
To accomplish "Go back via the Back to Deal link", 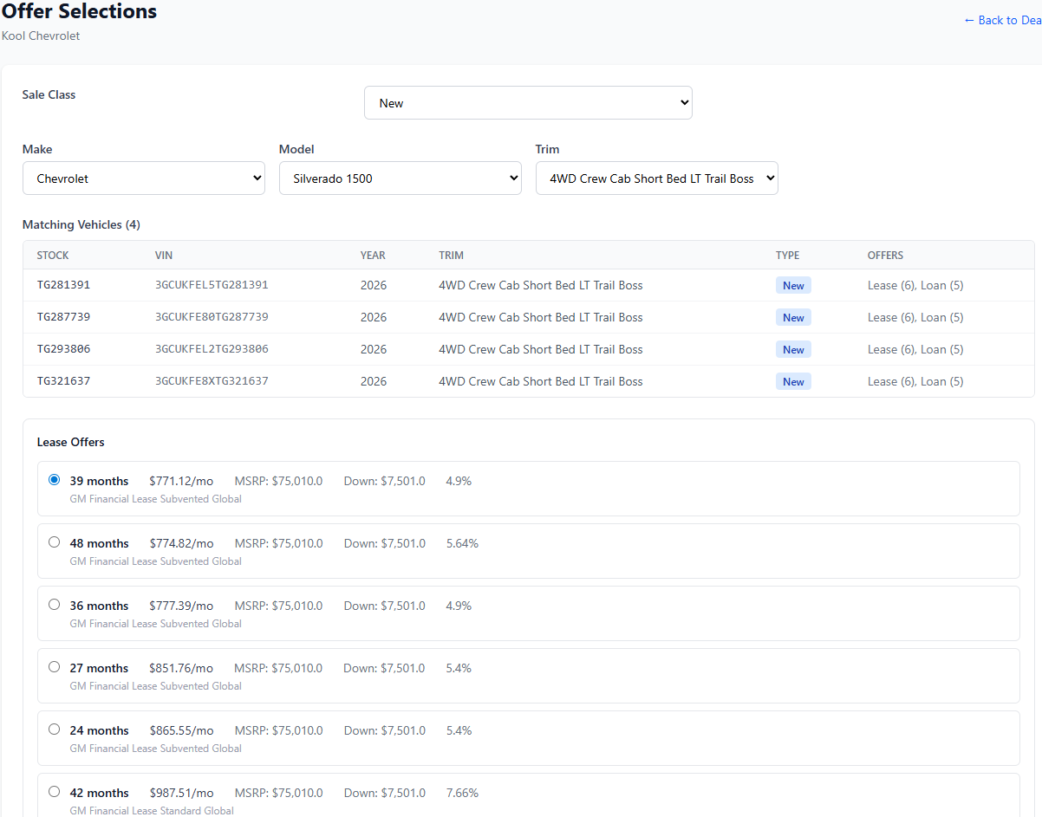I will 1003,20.
